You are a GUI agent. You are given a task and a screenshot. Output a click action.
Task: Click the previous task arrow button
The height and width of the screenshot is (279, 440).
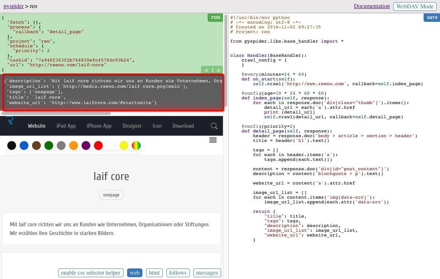pos(207,70)
